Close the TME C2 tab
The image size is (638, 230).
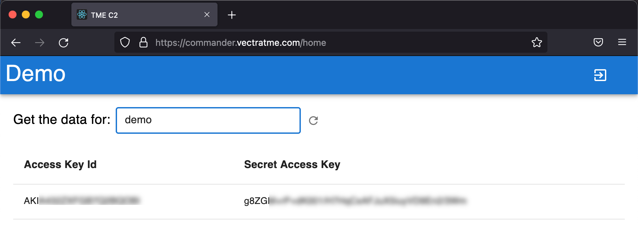pos(207,15)
